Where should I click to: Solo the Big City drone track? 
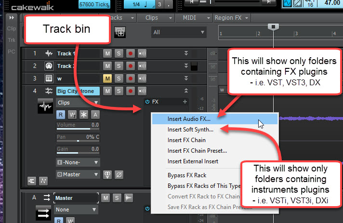[119, 91]
